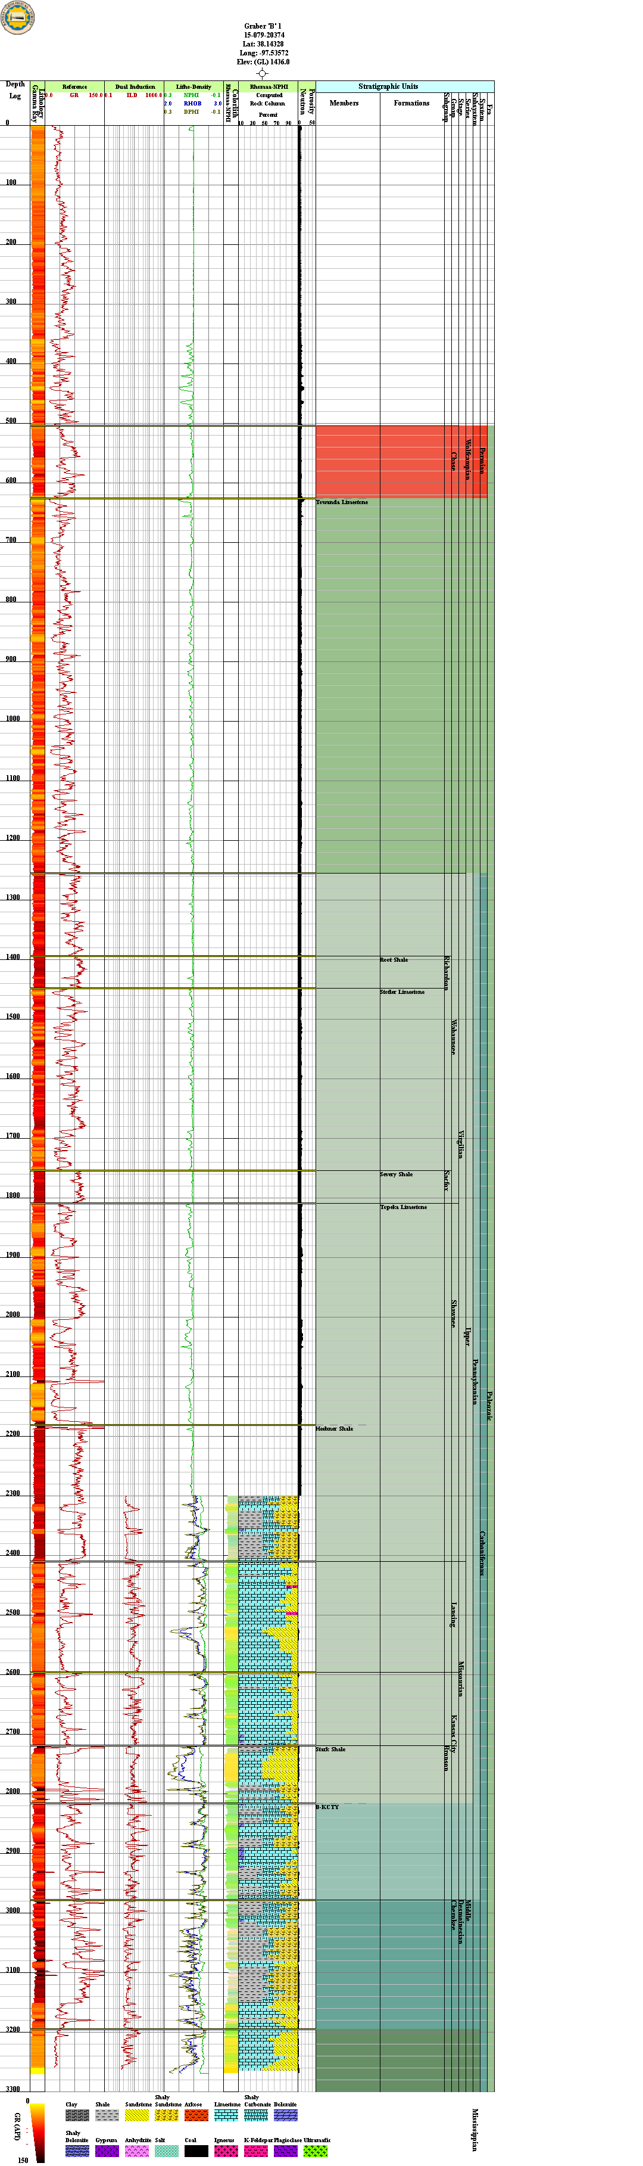This screenshot has width=643, height=2166.
Task: Click the "B-KCTY" member label
Action: click(x=328, y=1807)
